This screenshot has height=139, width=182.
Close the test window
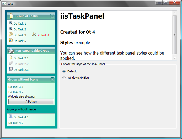tap(174, 2)
